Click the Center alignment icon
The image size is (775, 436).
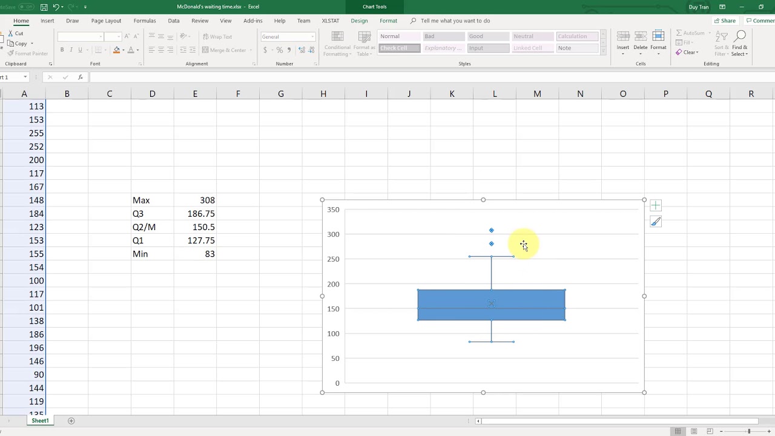click(160, 50)
